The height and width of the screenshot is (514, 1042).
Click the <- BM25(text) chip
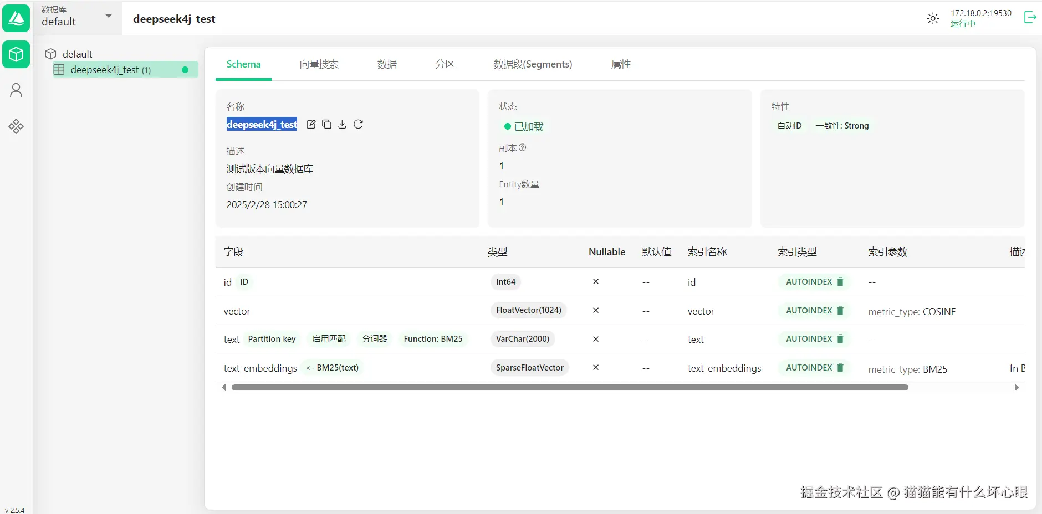332,368
